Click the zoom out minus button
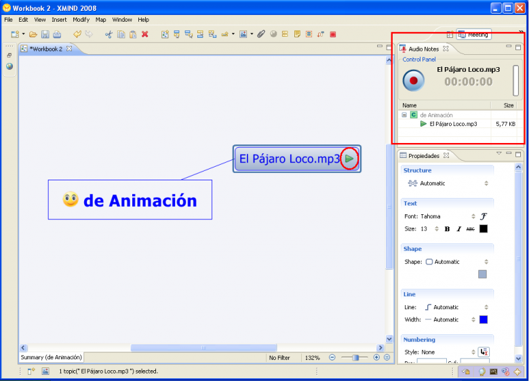Viewport: 529px width, 381px height. (332, 357)
